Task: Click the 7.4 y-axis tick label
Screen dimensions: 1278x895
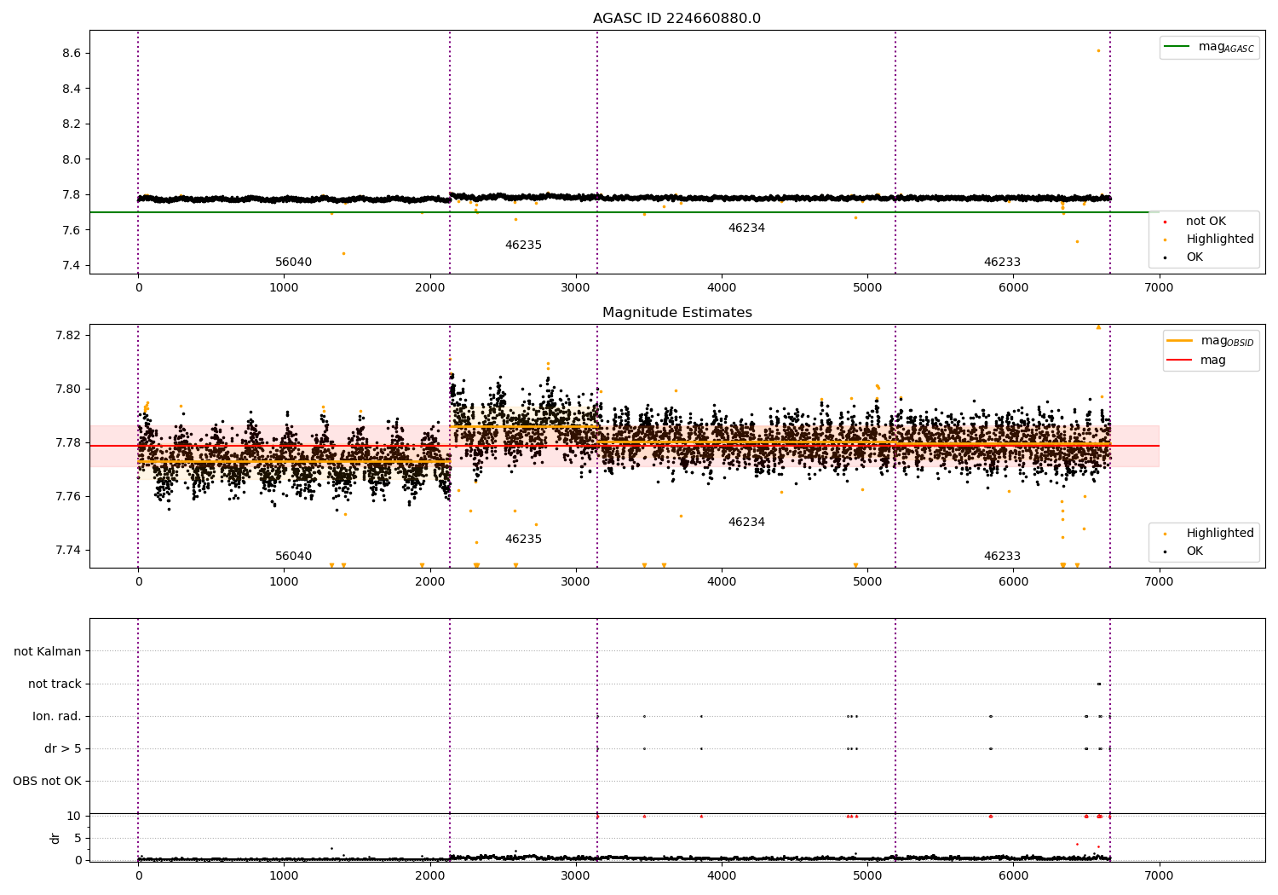Action: coord(71,266)
